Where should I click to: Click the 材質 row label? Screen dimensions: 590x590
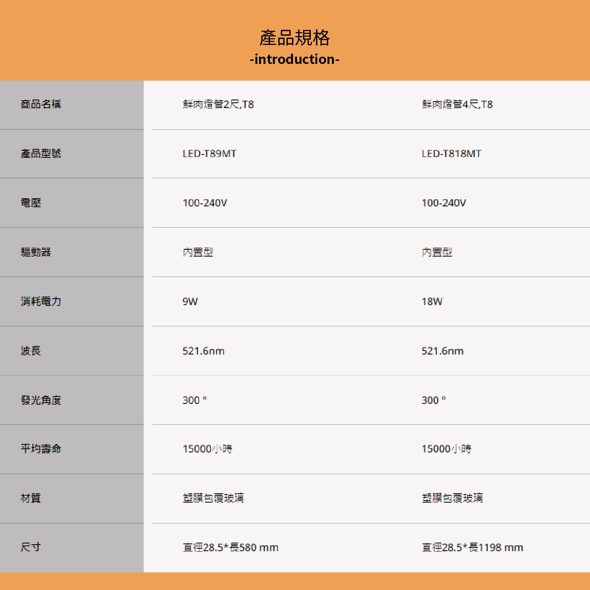click(x=31, y=498)
